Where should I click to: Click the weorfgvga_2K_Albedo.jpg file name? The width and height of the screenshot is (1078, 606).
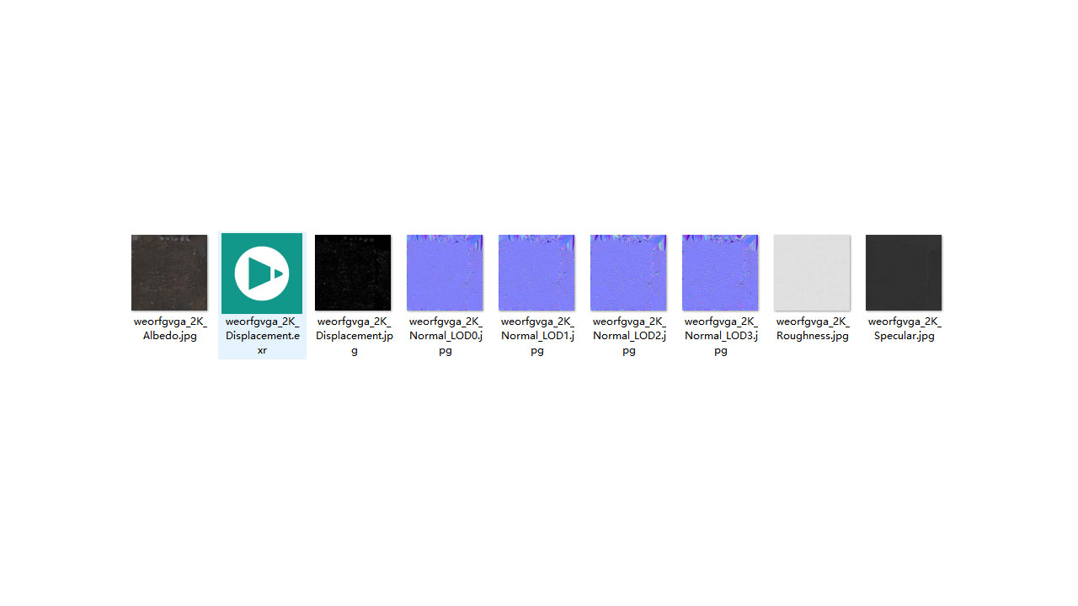pos(169,328)
